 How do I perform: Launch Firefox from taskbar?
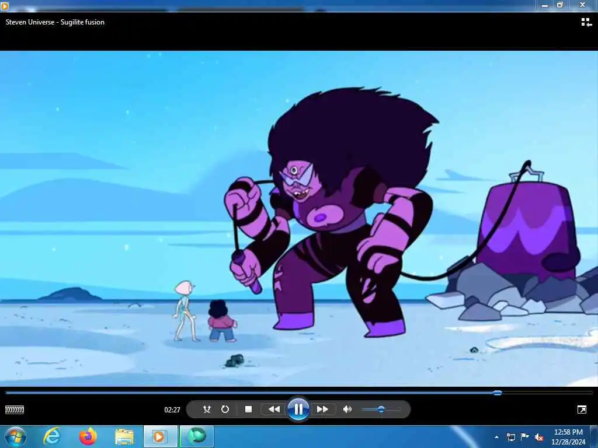(88, 436)
